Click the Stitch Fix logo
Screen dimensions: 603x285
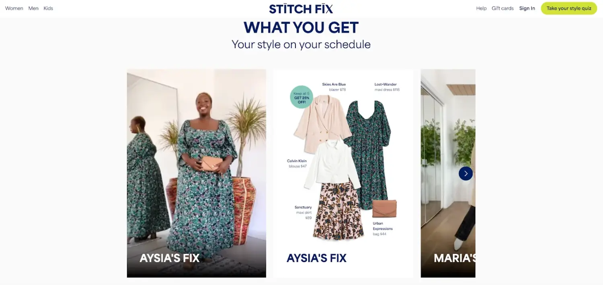click(x=301, y=8)
